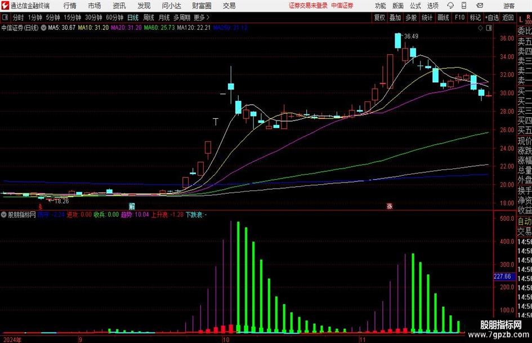Click the MA60: 25.73 value
Screen dimensions: 532x343
(159, 28)
